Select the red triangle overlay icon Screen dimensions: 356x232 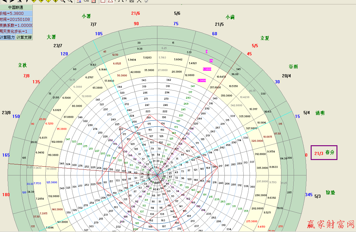110,1
